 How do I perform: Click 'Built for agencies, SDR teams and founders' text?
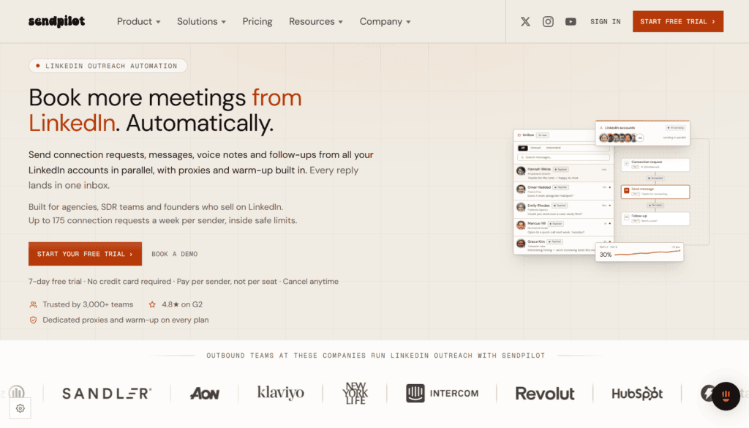156,207
